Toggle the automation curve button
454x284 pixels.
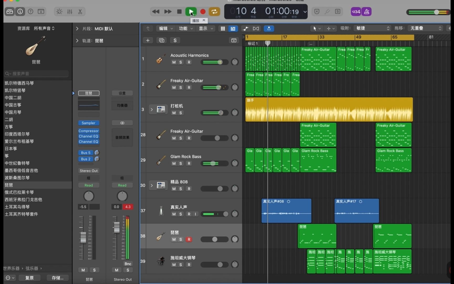pos(246,29)
